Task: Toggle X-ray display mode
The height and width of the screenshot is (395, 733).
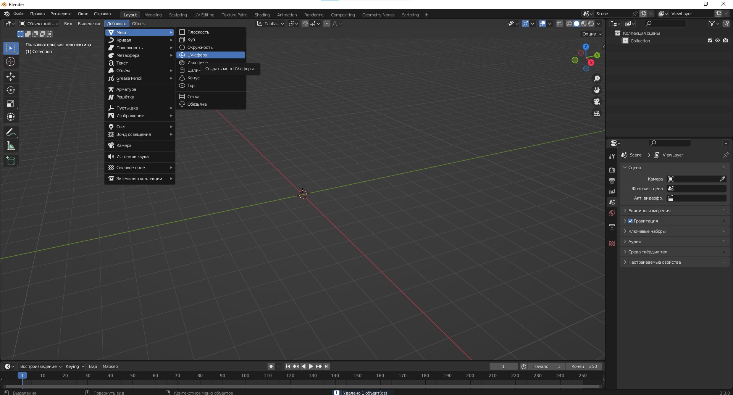Action: 559,24
